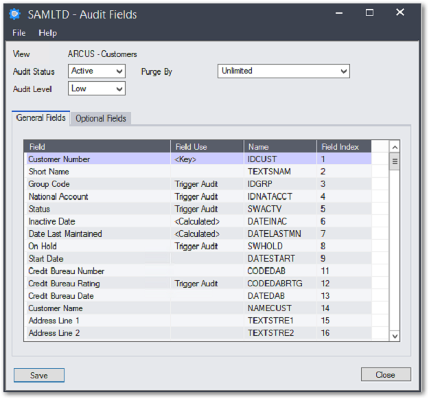
Task: Click Field Use cell for Short Name
Action: coord(207,172)
